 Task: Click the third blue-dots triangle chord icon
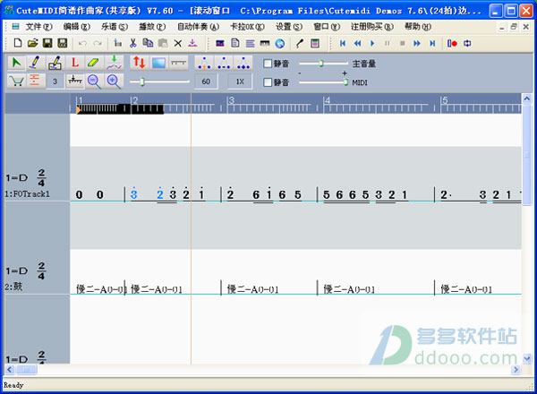pos(243,63)
